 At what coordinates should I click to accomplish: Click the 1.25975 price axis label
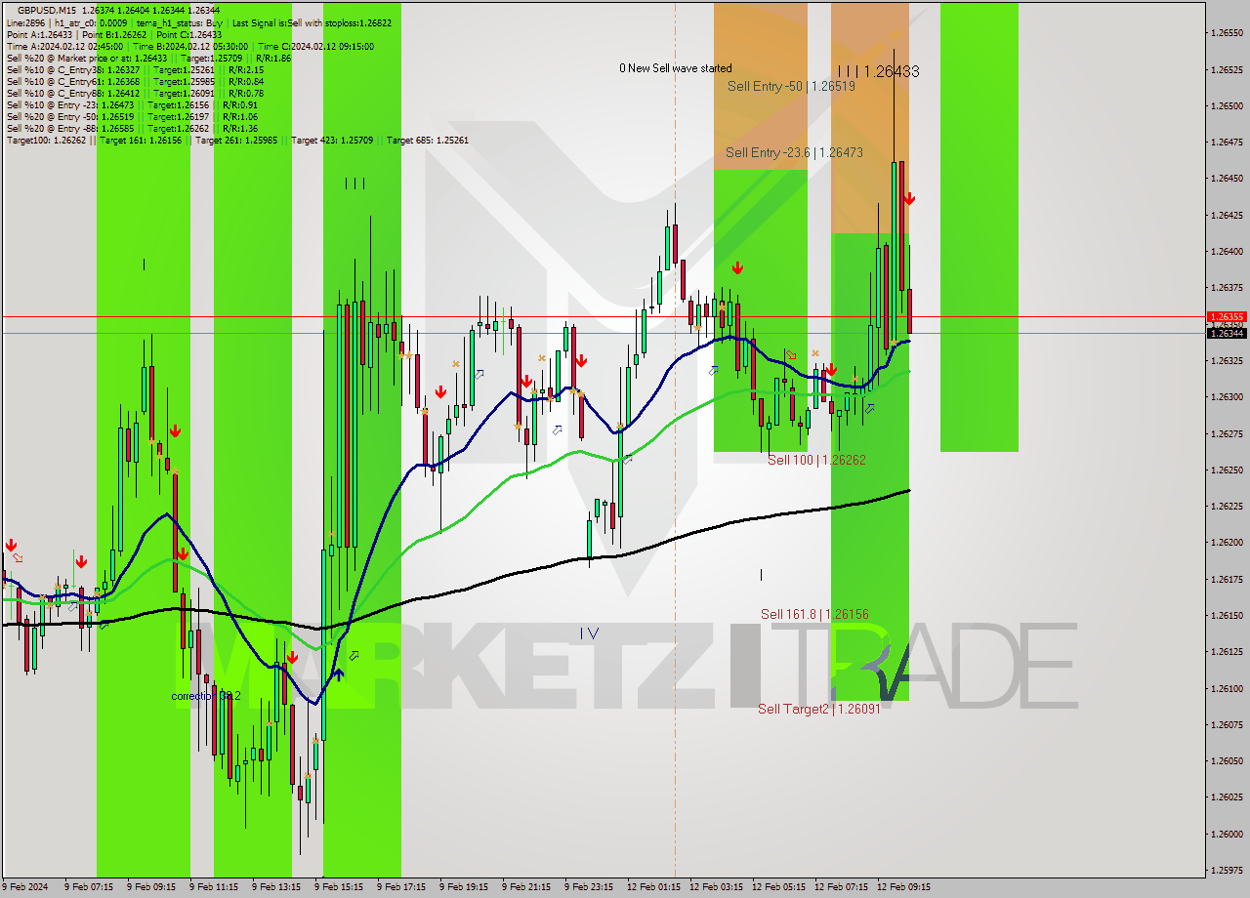pos(1226,871)
